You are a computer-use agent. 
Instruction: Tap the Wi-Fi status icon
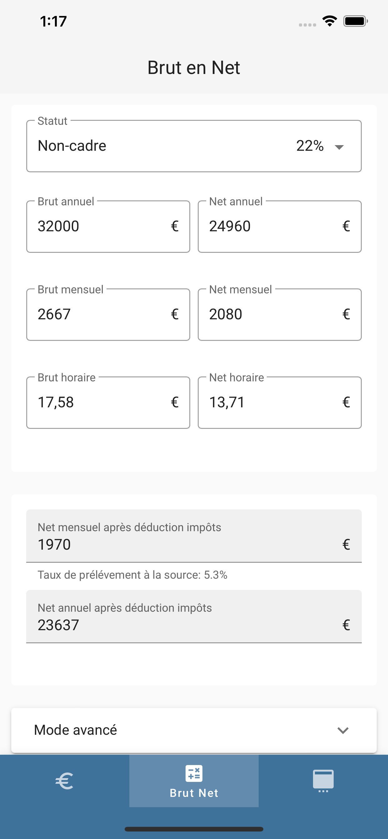point(330,21)
